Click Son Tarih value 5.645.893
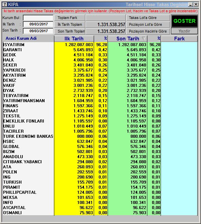The image size is (201, 224). click(136, 50)
